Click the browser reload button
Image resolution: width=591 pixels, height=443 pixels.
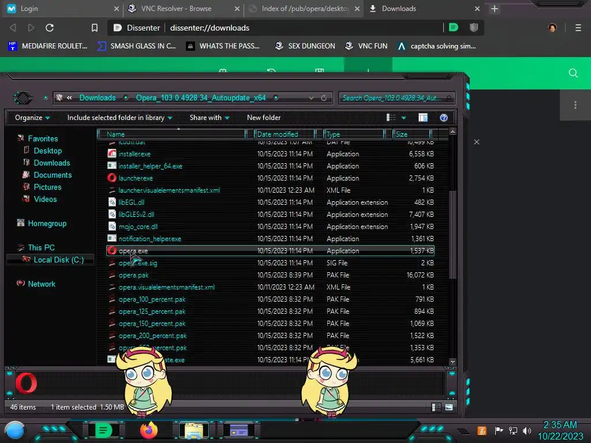tap(50, 28)
